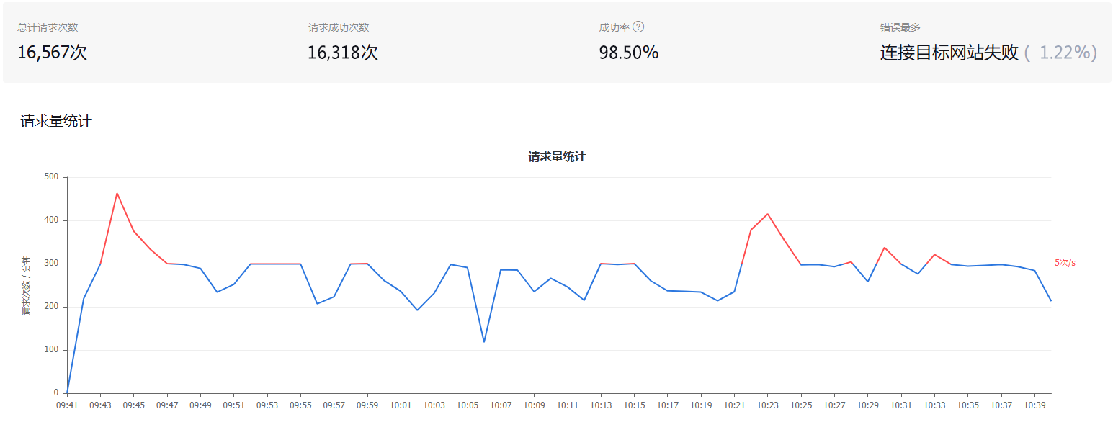The width and height of the screenshot is (1113, 435).
Task: Click the 总计请求次数 label
Action: click(x=48, y=27)
